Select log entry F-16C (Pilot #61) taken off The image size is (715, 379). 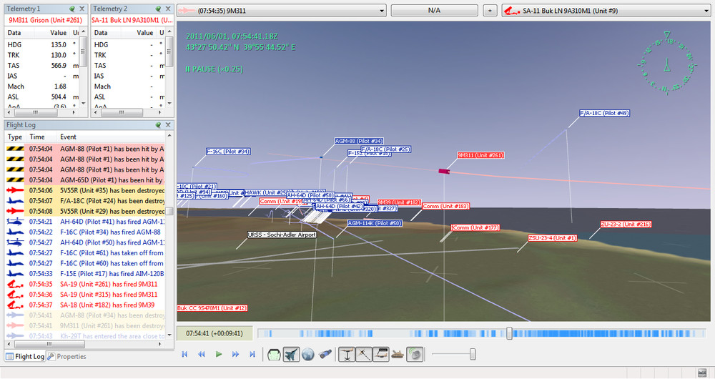(x=85, y=252)
